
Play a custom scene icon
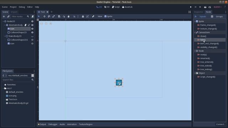pos(210,7)
